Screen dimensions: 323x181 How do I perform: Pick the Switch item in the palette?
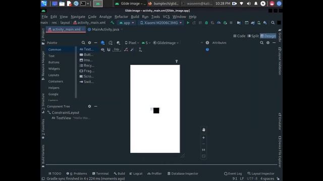coord(87,81)
